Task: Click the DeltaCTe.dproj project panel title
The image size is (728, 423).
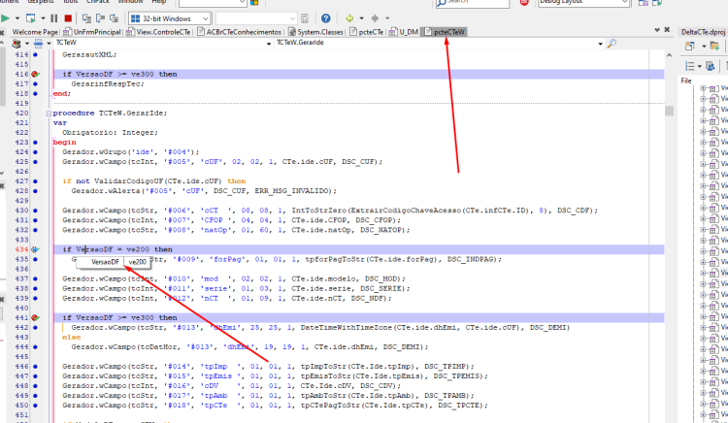Action: [703, 32]
